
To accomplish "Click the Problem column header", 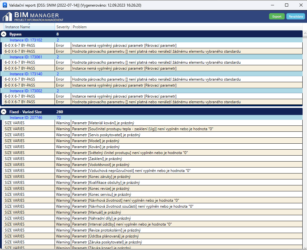I will point(80,27).
